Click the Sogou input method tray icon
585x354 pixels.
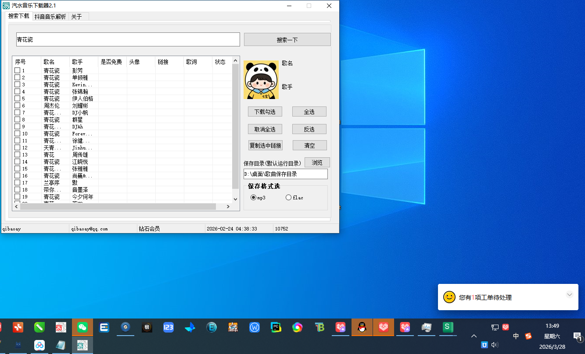(x=528, y=336)
